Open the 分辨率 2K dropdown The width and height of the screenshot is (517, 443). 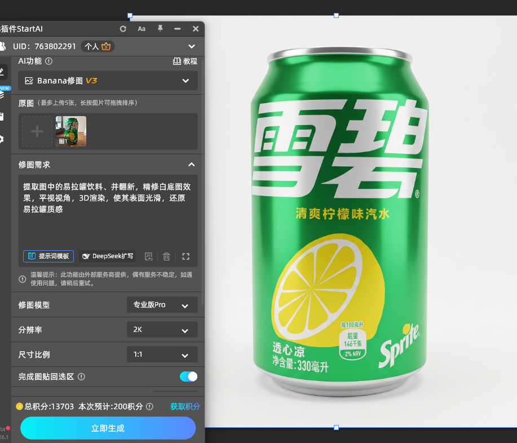[162, 330]
